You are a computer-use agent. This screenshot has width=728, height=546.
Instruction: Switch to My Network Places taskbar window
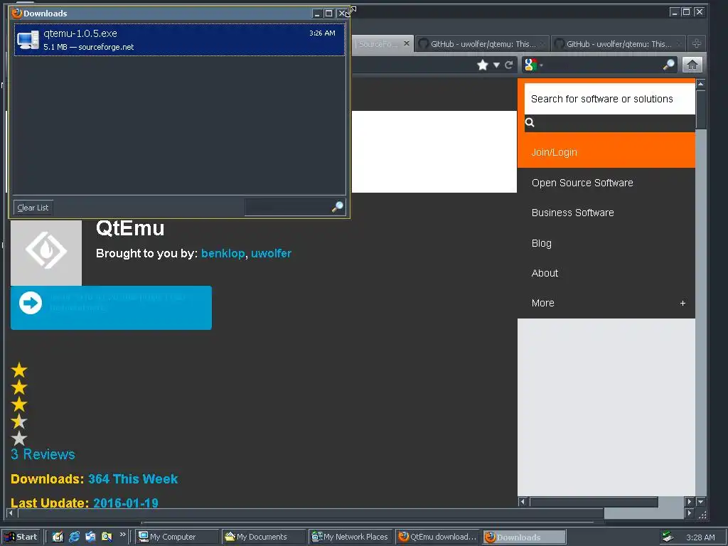pyautogui.click(x=350, y=537)
